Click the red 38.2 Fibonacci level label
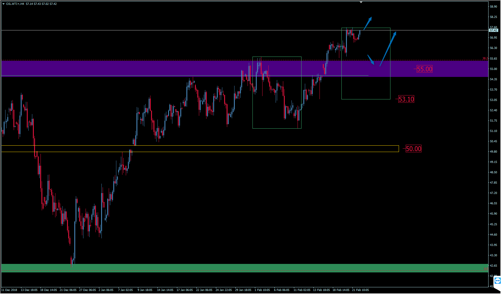Viewport: 501px width, 294px height. point(485,58)
